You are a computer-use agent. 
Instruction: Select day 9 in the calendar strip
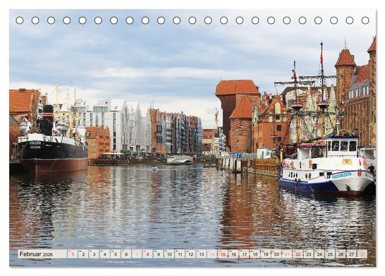tap(158, 254)
